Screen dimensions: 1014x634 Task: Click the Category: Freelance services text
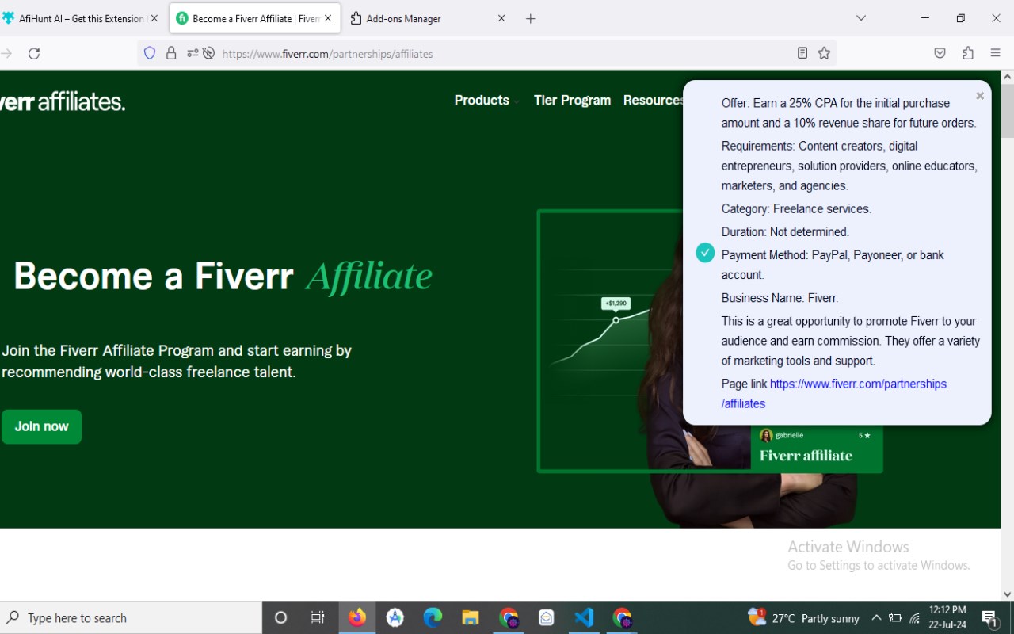796,208
